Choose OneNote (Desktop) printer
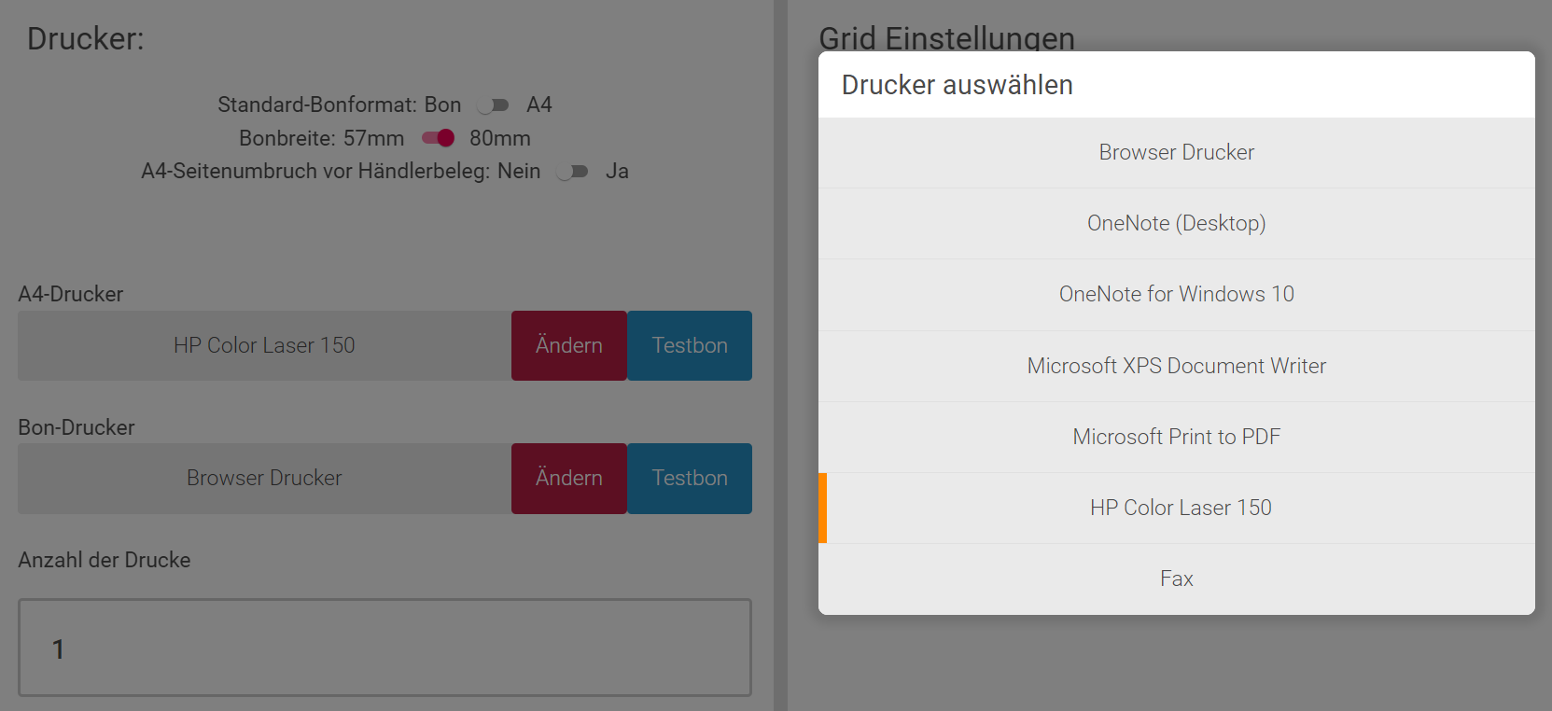1552x711 pixels. click(1176, 223)
